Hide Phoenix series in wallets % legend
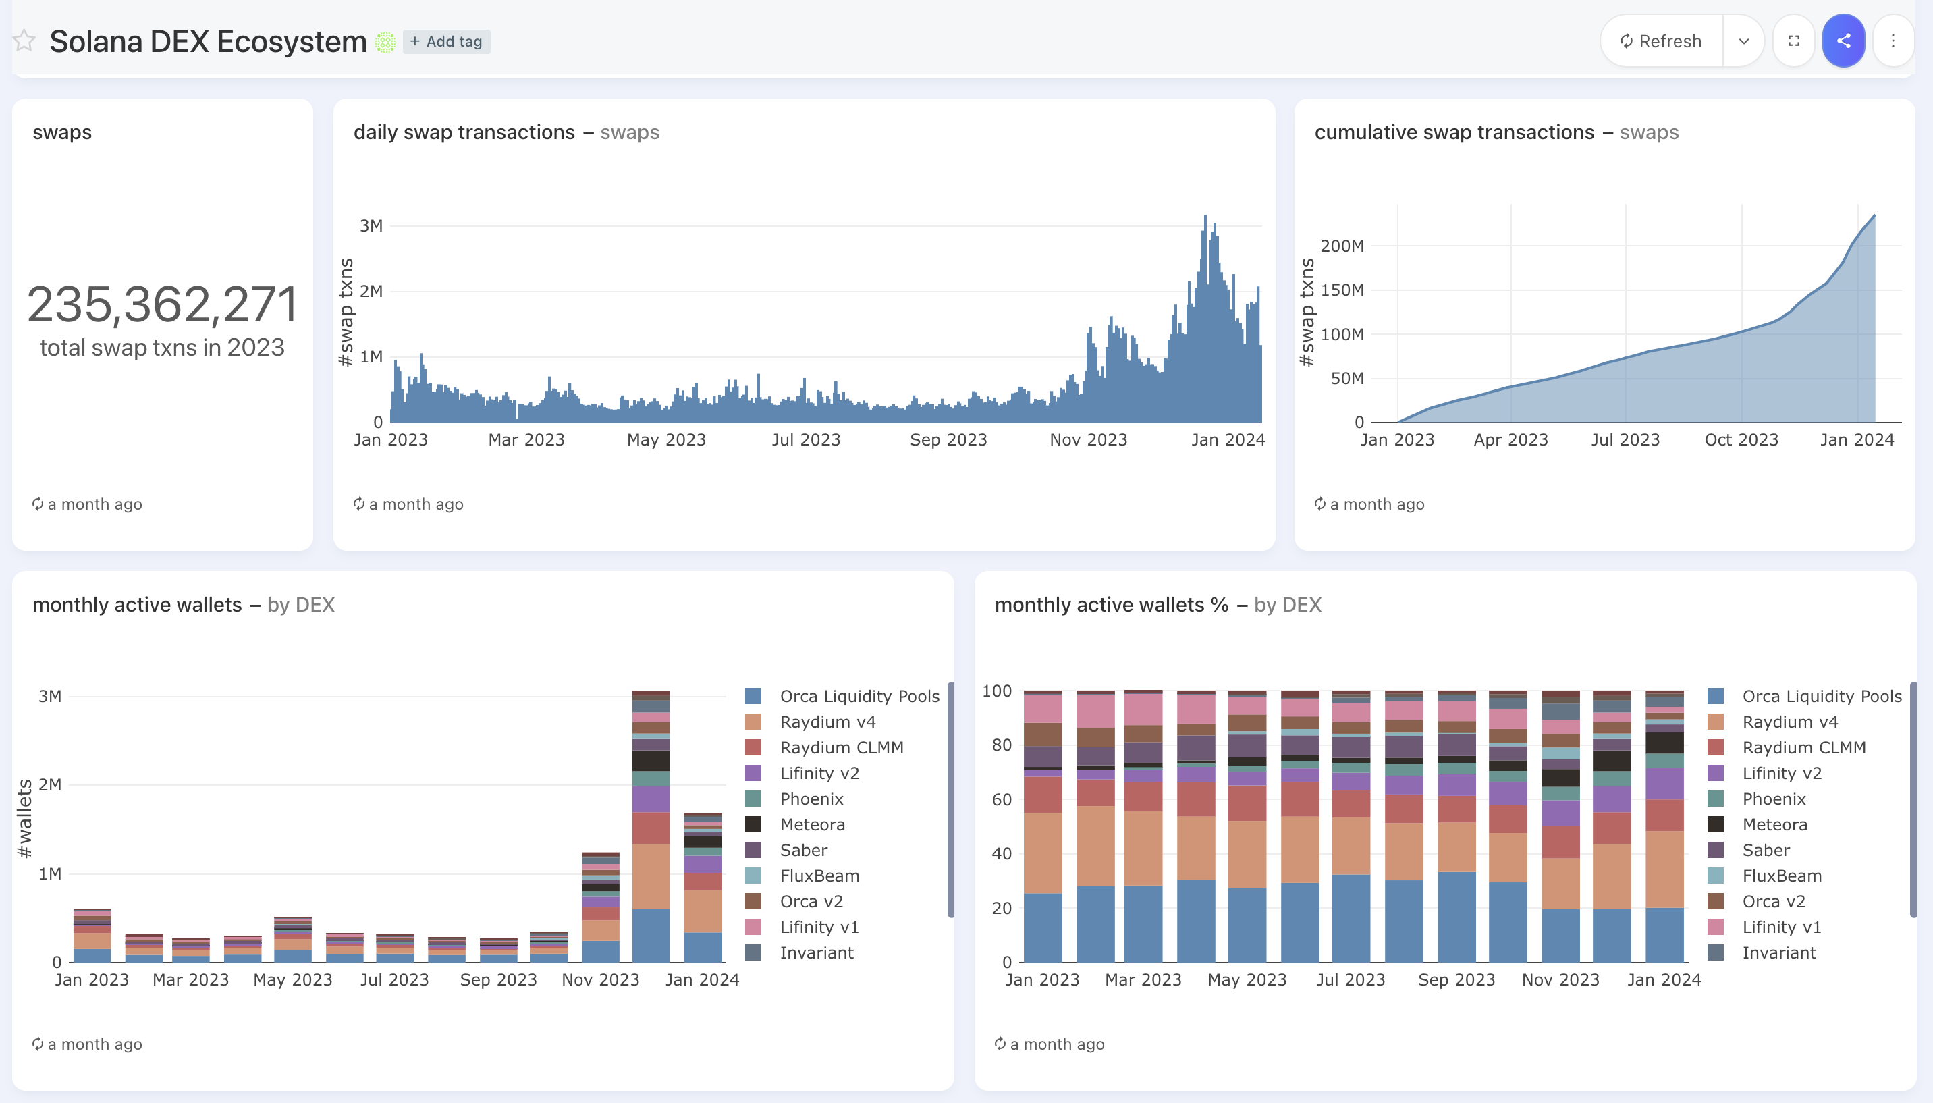 tap(1773, 799)
